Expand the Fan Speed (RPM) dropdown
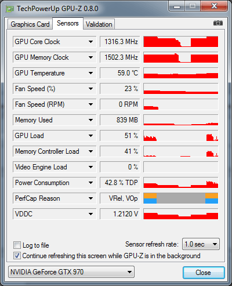The height and width of the screenshot is (286, 232). [x=90, y=104]
